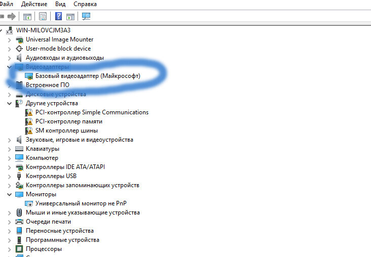Screen dimensions: 371x257
Task: Select SM контроллер шины device
Action: (x=66, y=131)
